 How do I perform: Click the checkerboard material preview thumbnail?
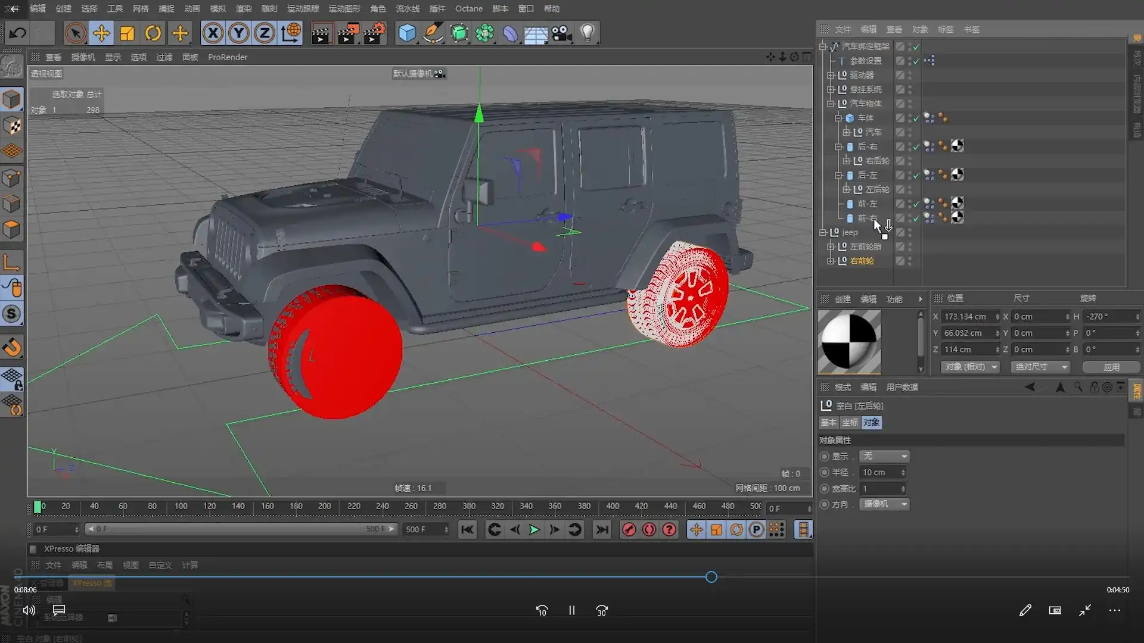849,342
